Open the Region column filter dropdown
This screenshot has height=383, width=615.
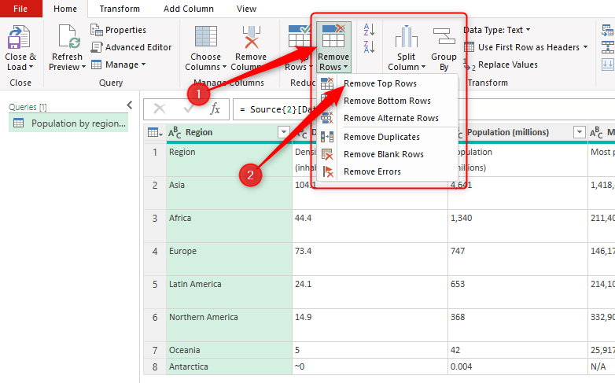coord(283,132)
